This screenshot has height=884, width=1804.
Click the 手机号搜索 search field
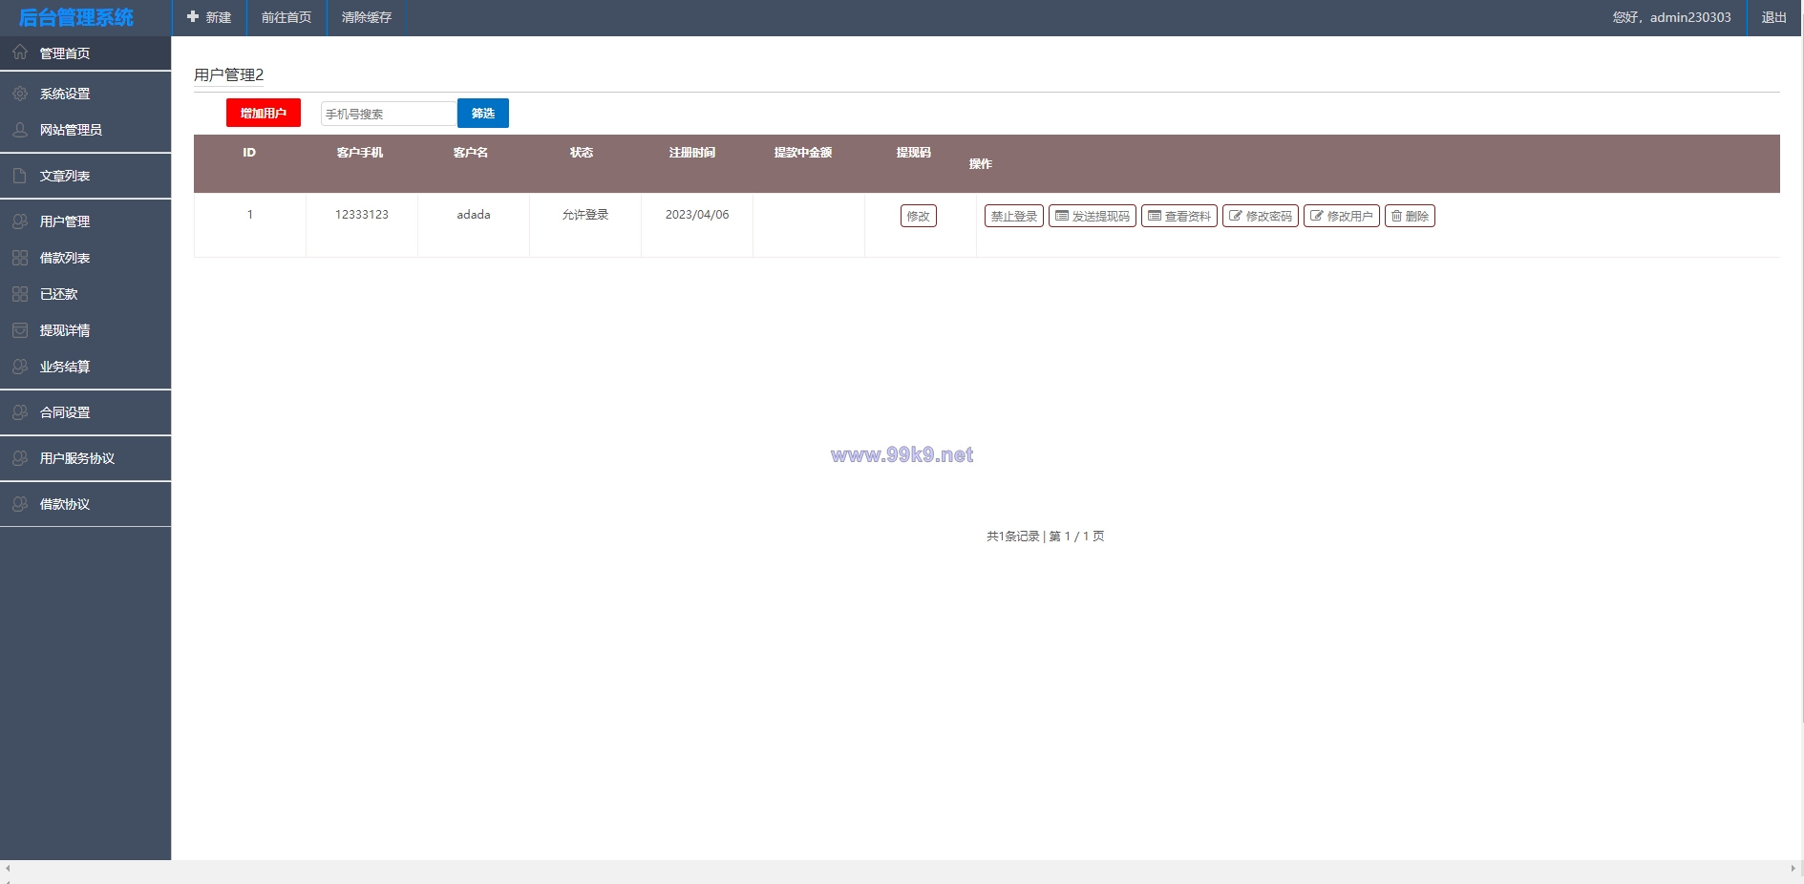[x=389, y=114]
